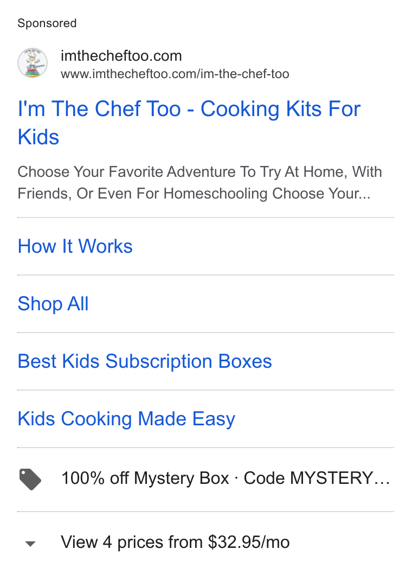Click the ellipsis ending the Mystery Box promo
Viewport: 412px width, 575px height.
click(x=382, y=478)
